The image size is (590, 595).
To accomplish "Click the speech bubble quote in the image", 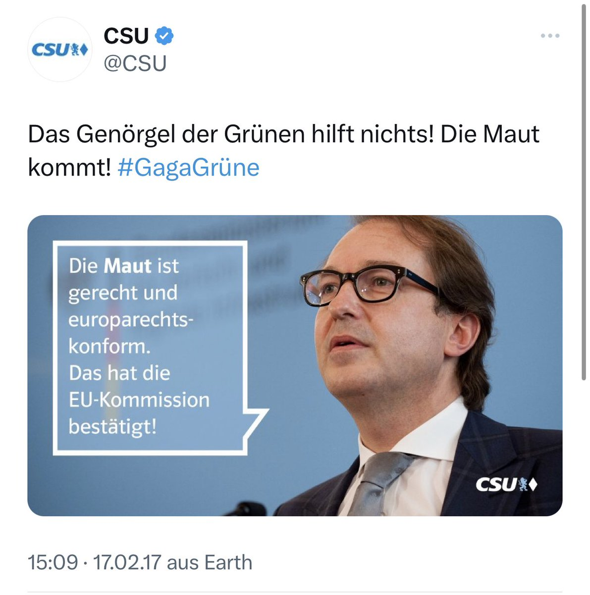I will (149, 347).
